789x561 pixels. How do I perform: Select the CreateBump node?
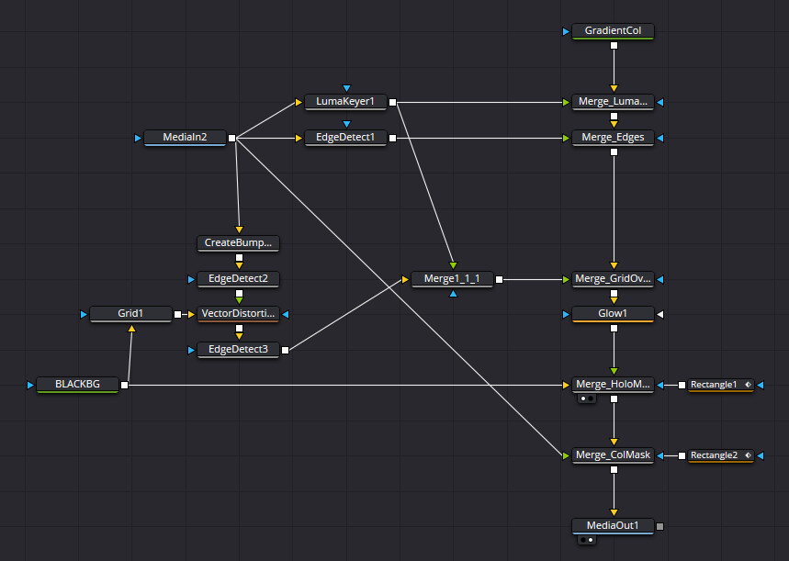(x=238, y=243)
